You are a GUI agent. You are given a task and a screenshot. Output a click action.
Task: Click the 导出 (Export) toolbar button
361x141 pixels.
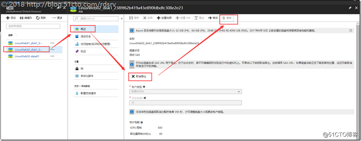click(x=199, y=18)
